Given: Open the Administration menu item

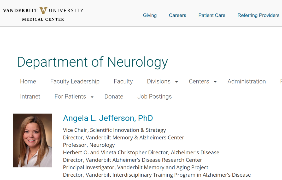Looking at the screenshot, I should (x=246, y=81).
